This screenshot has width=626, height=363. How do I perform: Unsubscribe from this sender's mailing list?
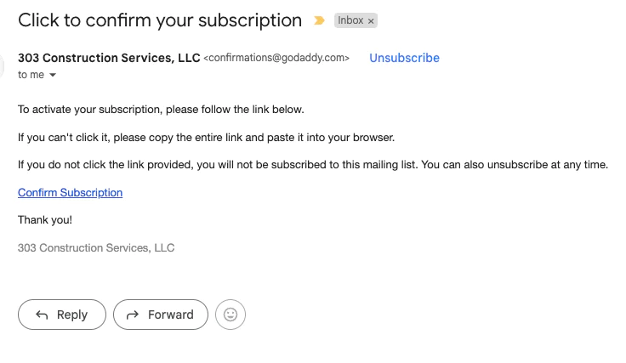tap(404, 58)
